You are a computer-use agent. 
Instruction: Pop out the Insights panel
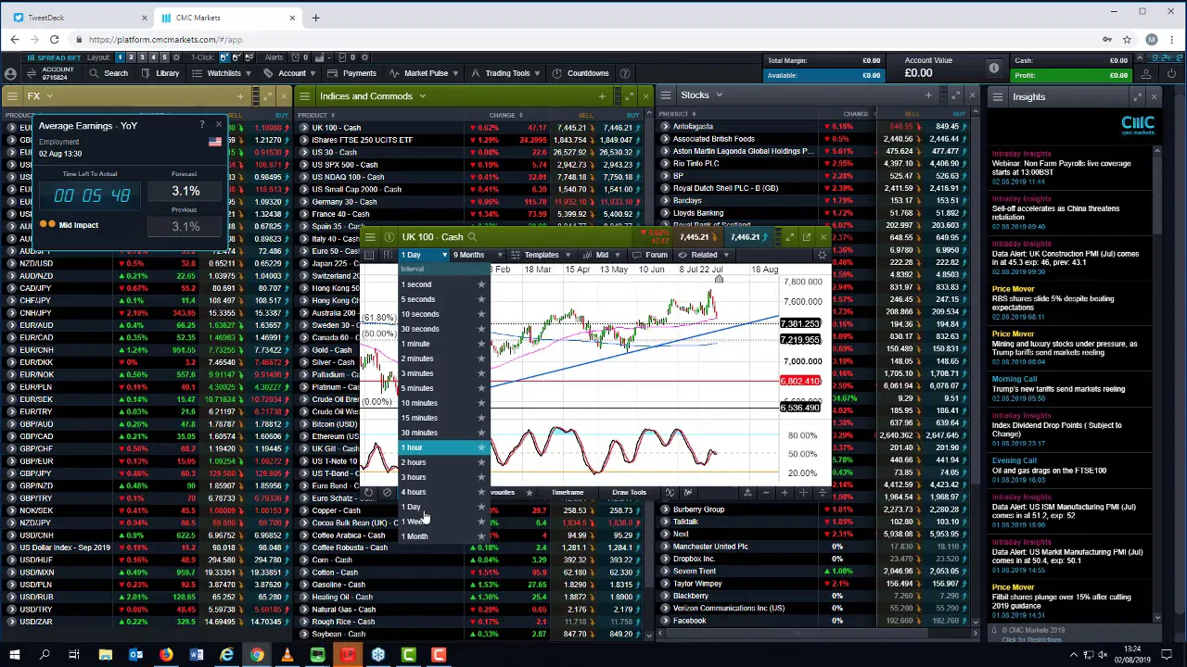(x=1138, y=96)
